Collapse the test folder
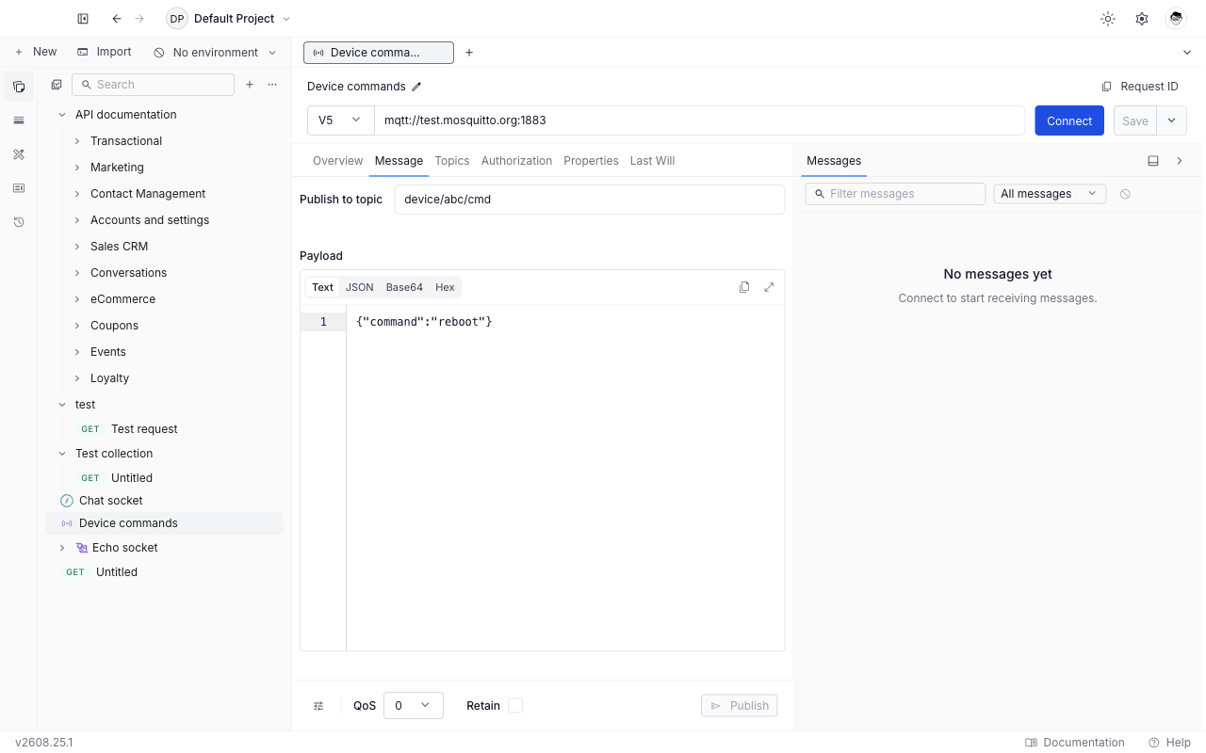The image size is (1206, 753). (62, 405)
